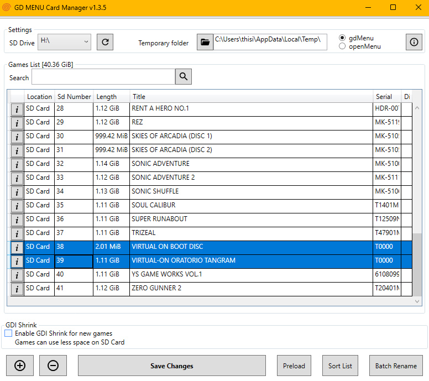The image size is (429, 381).
Task: Show info for ZERO GUNNER 2
Action: point(17,289)
